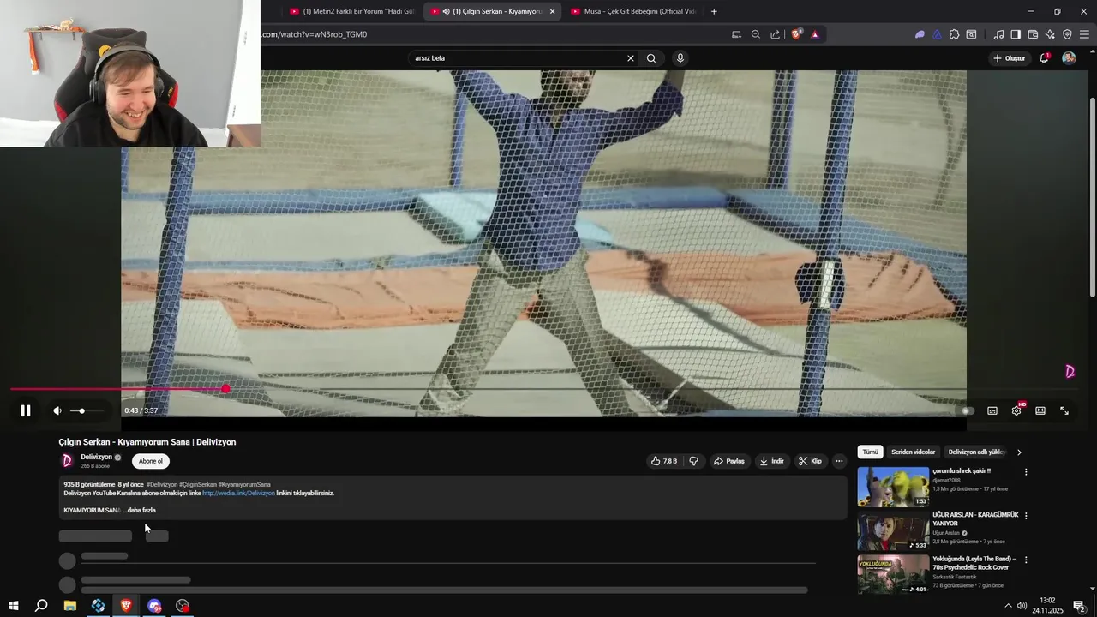Open the Windows Start menu
The image size is (1097, 617).
click(x=14, y=606)
